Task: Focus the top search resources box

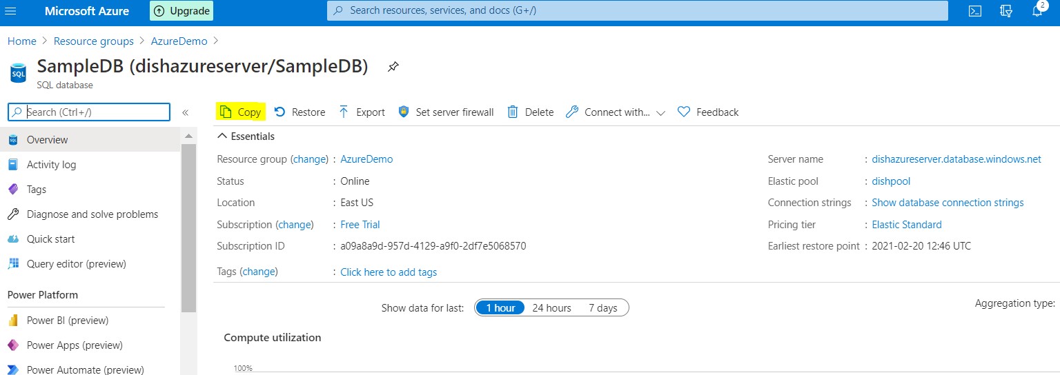Action: pyautogui.click(x=637, y=10)
